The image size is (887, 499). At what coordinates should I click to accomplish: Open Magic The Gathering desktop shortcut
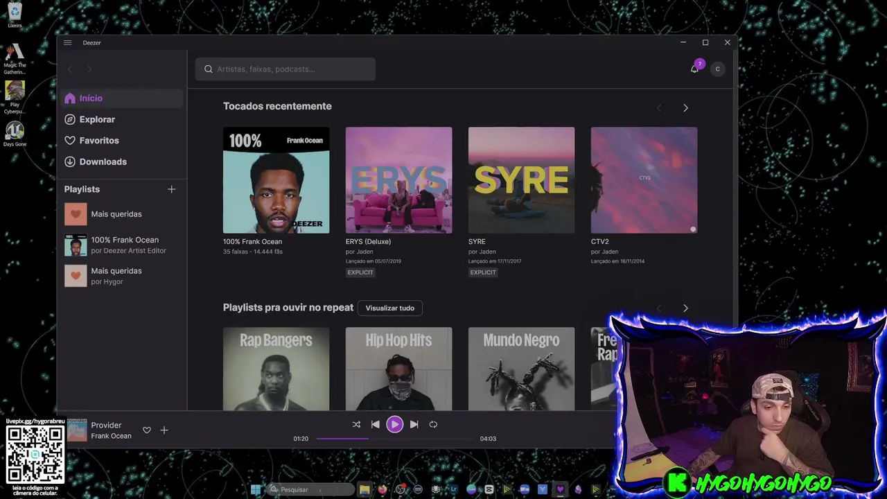click(15, 60)
